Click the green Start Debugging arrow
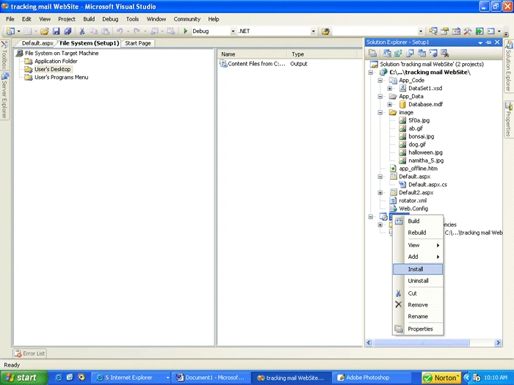The image size is (514, 385). click(186, 31)
